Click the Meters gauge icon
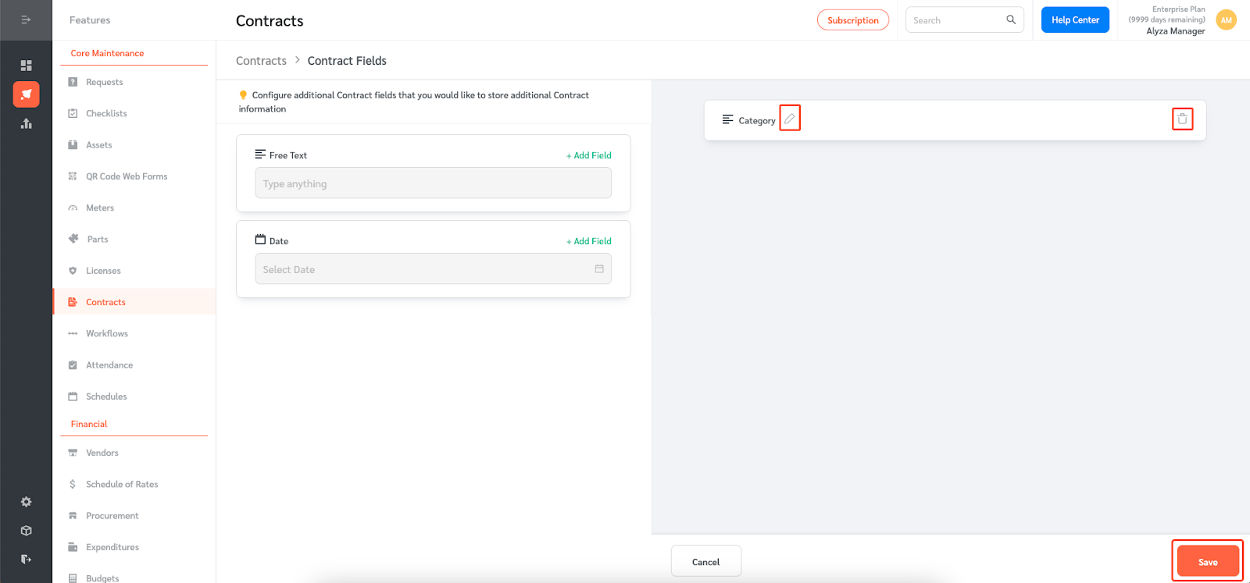This screenshot has width=1250, height=583. click(73, 208)
